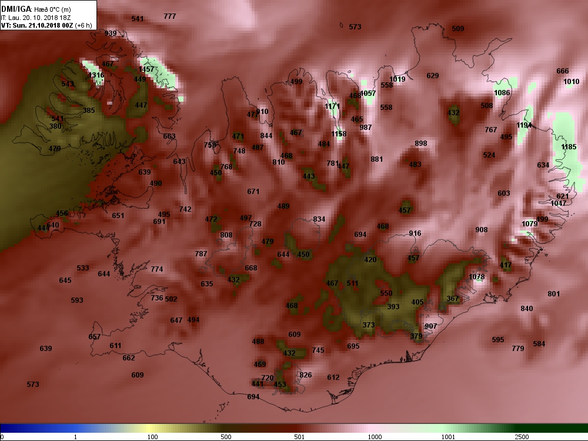Click the 742 value on the map
588x441 pixels.
click(185, 209)
